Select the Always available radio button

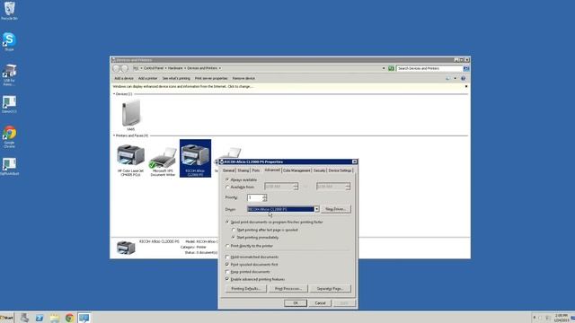point(227,179)
